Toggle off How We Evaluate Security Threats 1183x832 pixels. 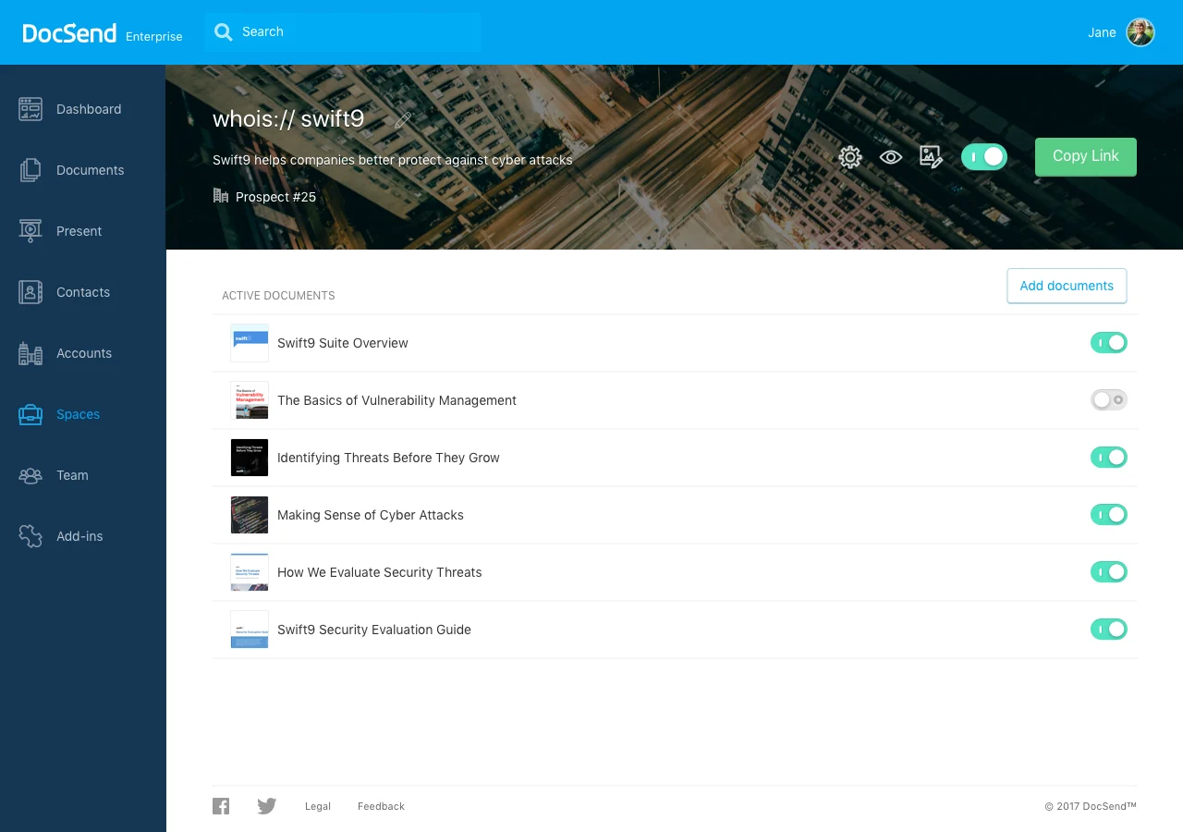click(x=1109, y=572)
